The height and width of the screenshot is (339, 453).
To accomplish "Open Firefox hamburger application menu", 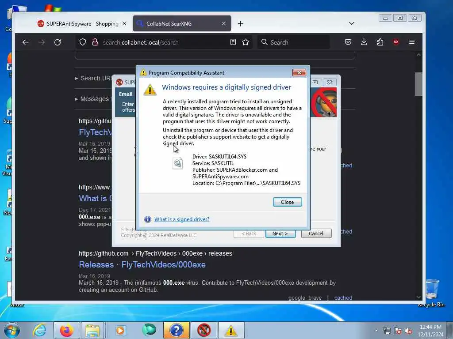I will [412, 42].
